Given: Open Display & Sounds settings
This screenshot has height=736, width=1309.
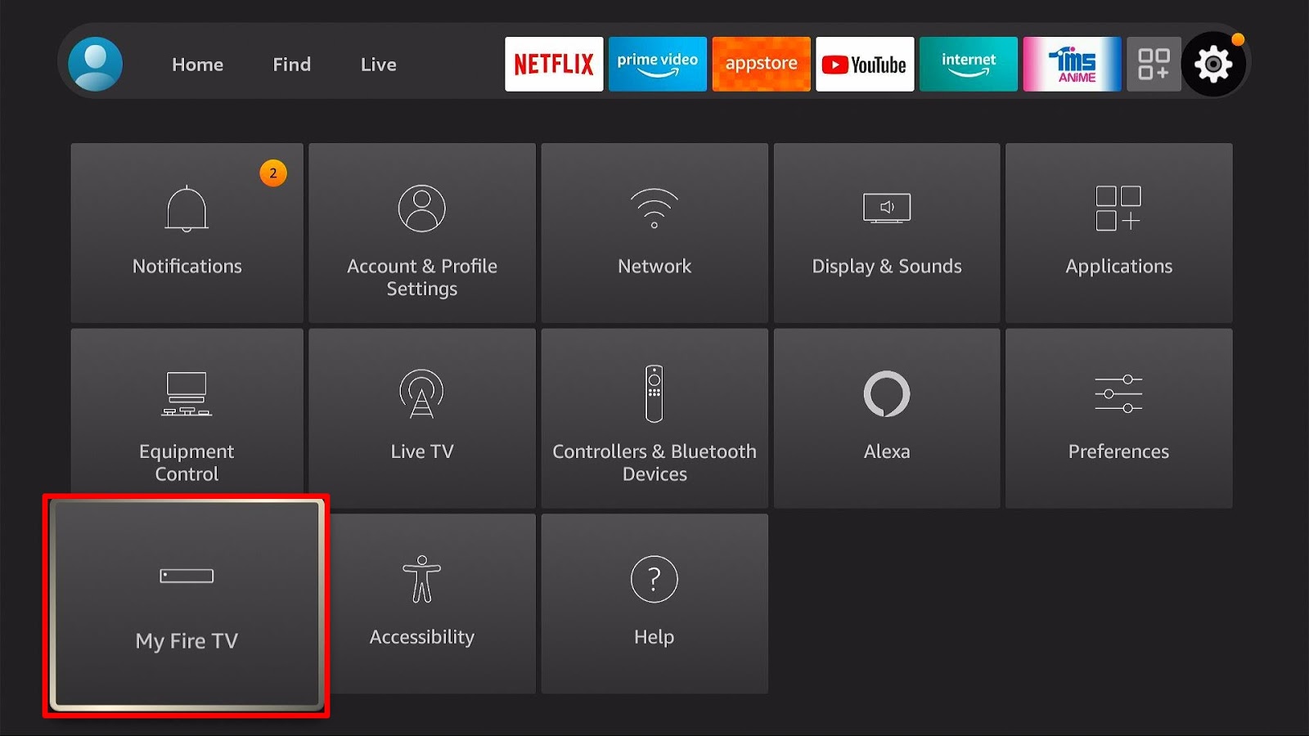Looking at the screenshot, I should [887, 233].
